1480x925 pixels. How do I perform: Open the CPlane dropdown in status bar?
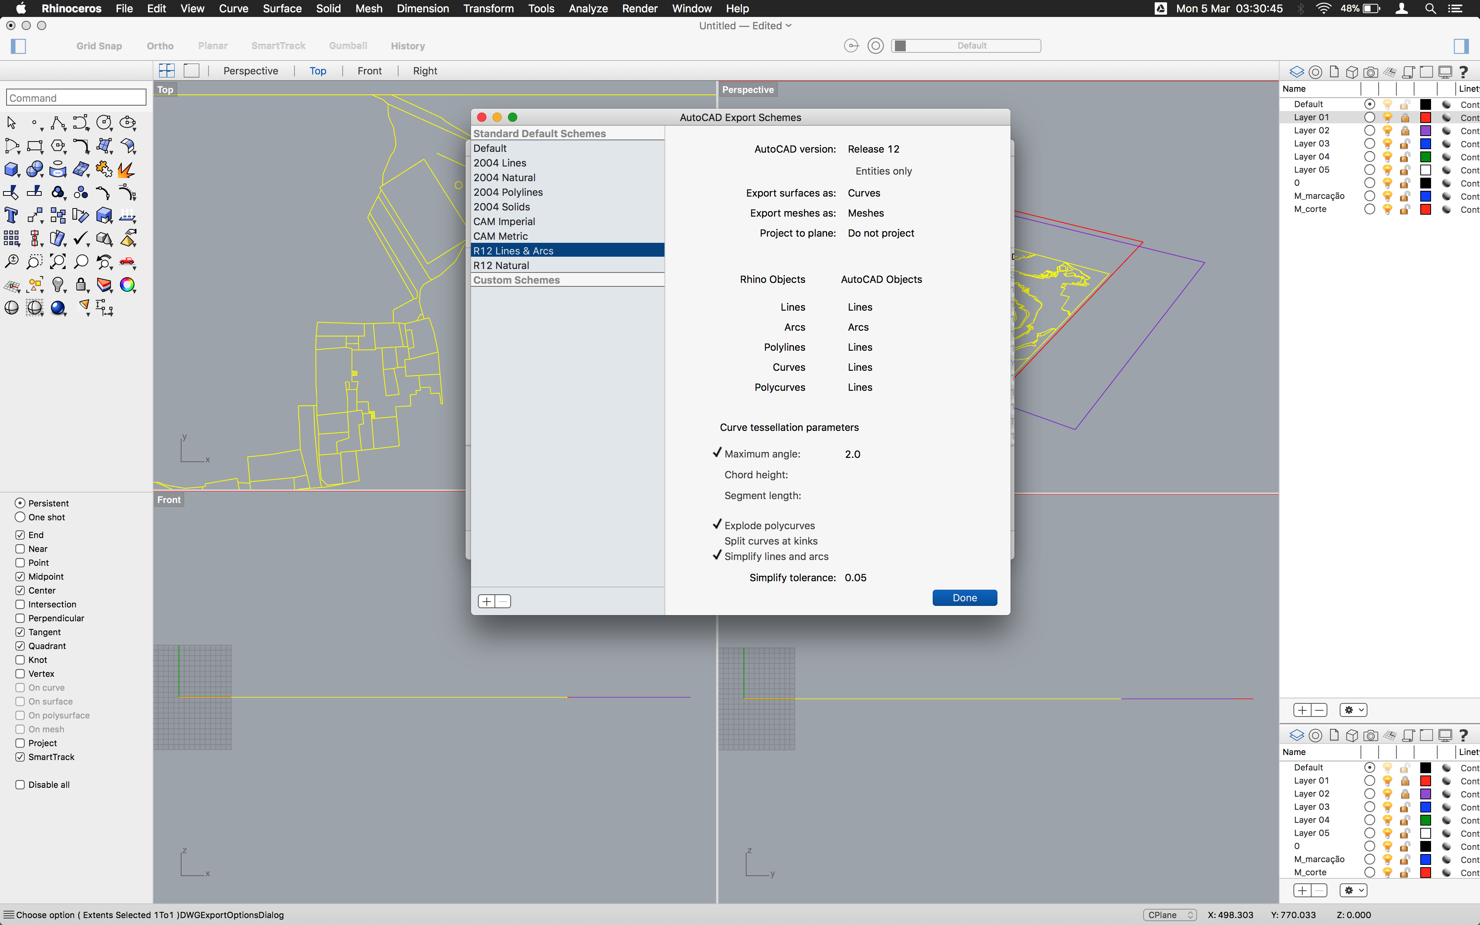point(1170,915)
